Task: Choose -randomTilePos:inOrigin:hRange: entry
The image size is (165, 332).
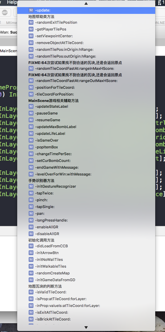Action: point(86,49)
